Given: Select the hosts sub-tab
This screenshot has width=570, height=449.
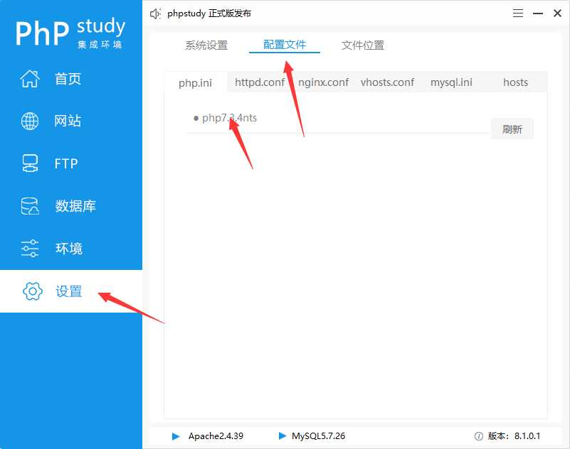Looking at the screenshot, I should click(515, 82).
